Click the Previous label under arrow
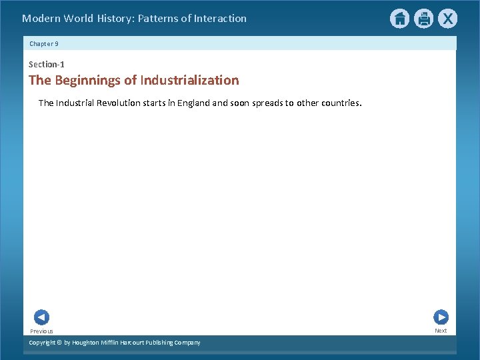480x360 pixels. tap(41, 331)
